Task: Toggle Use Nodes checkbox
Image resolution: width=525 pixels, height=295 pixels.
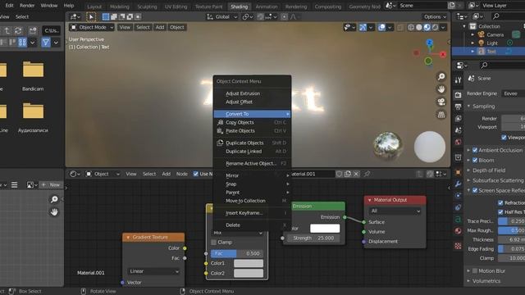Action: pos(196,174)
